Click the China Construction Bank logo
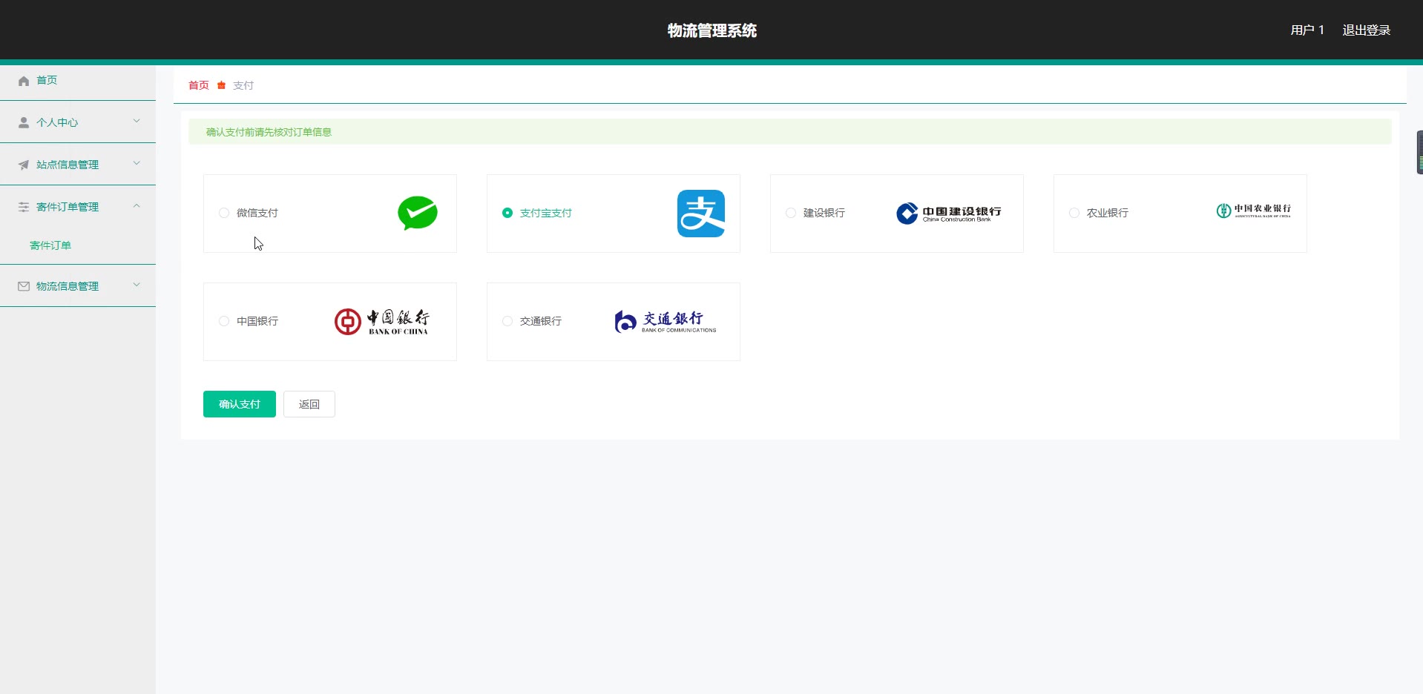This screenshot has width=1423, height=694. coord(949,214)
